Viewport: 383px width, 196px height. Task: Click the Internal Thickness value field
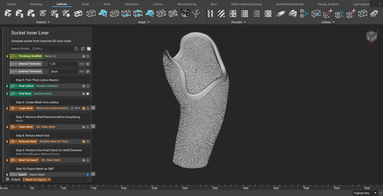(x=63, y=64)
